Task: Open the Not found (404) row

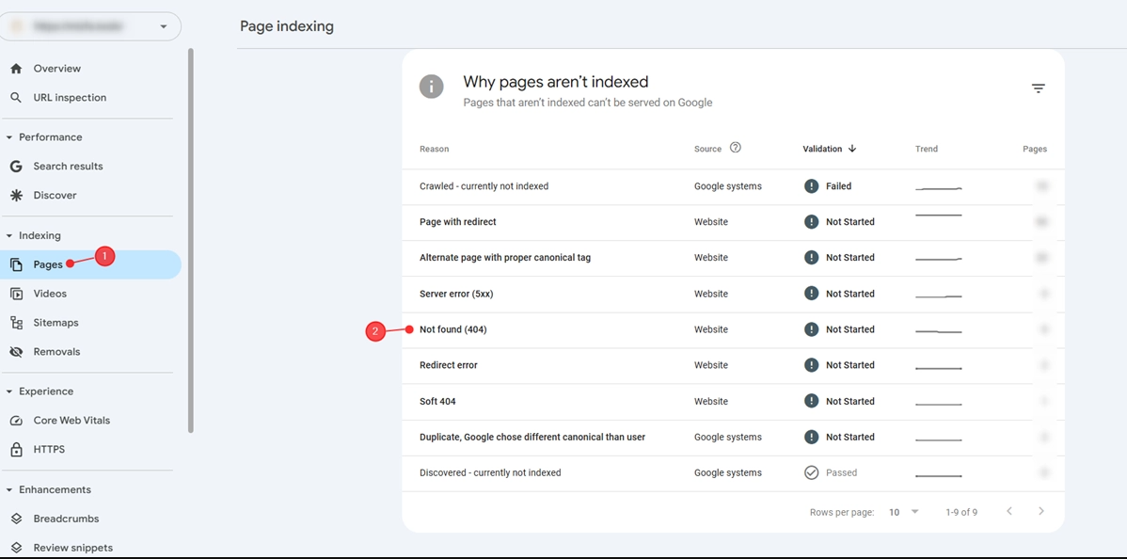Action: click(453, 329)
